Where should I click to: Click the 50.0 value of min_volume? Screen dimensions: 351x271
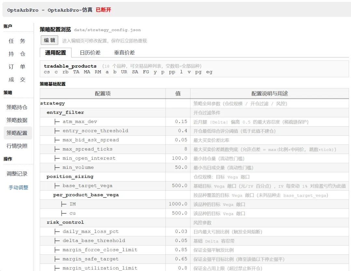[x=181, y=168]
